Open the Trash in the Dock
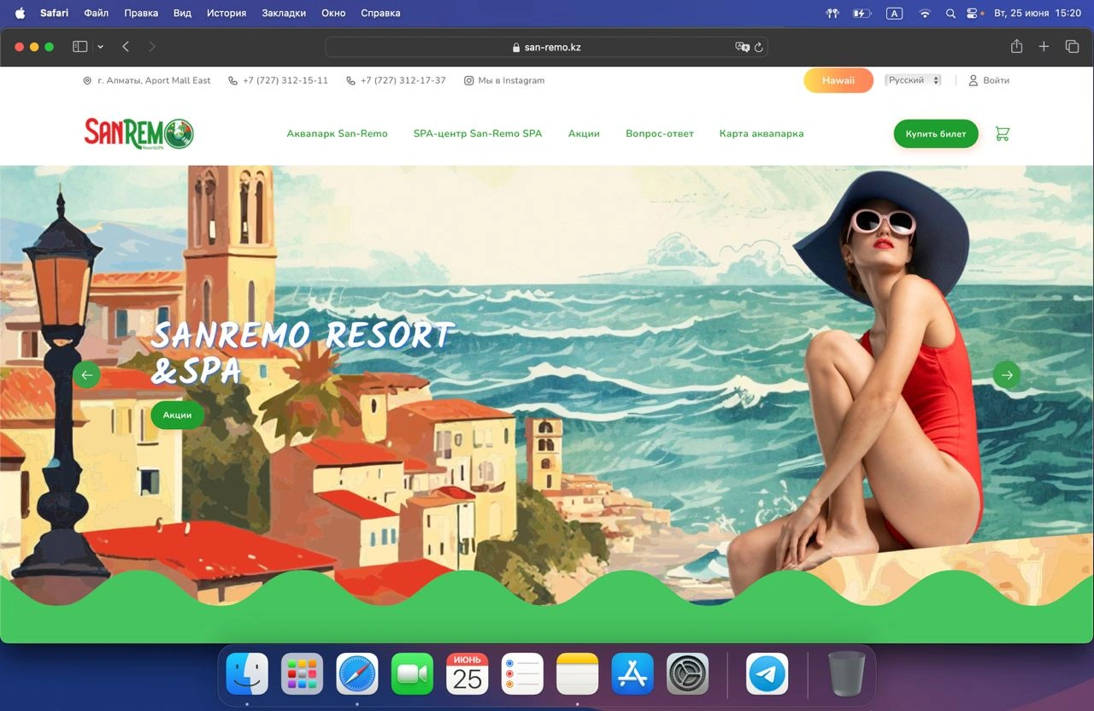 coord(847,674)
